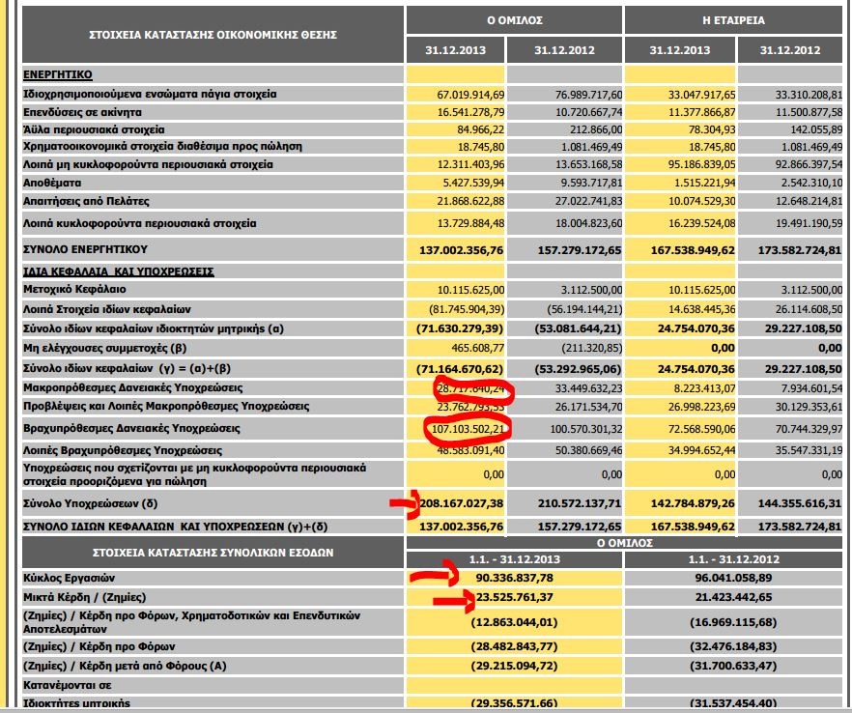Click the red arrow beside Κύκλος Εργασιών
The image size is (852, 713).
(432, 578)
